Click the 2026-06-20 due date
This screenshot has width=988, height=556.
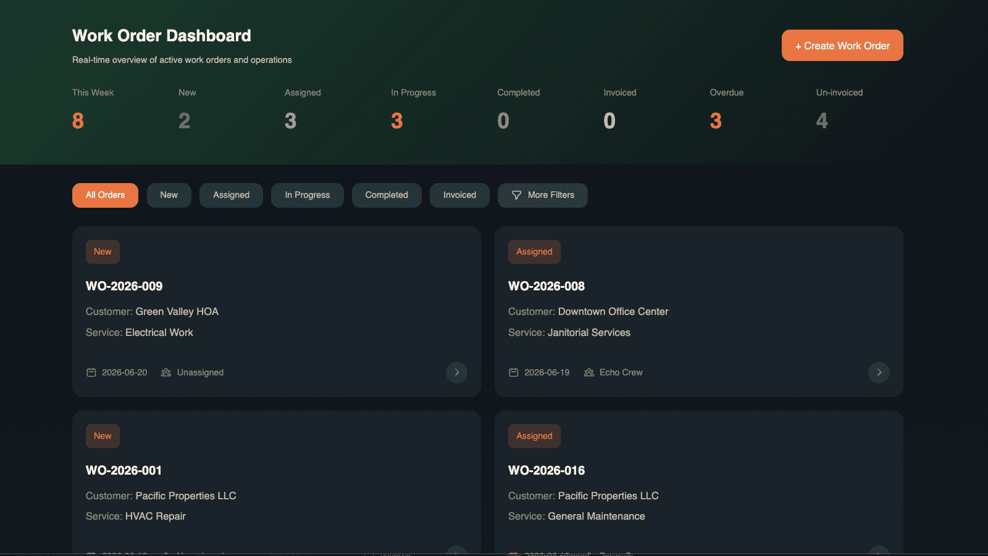click(x=125, y=372)
